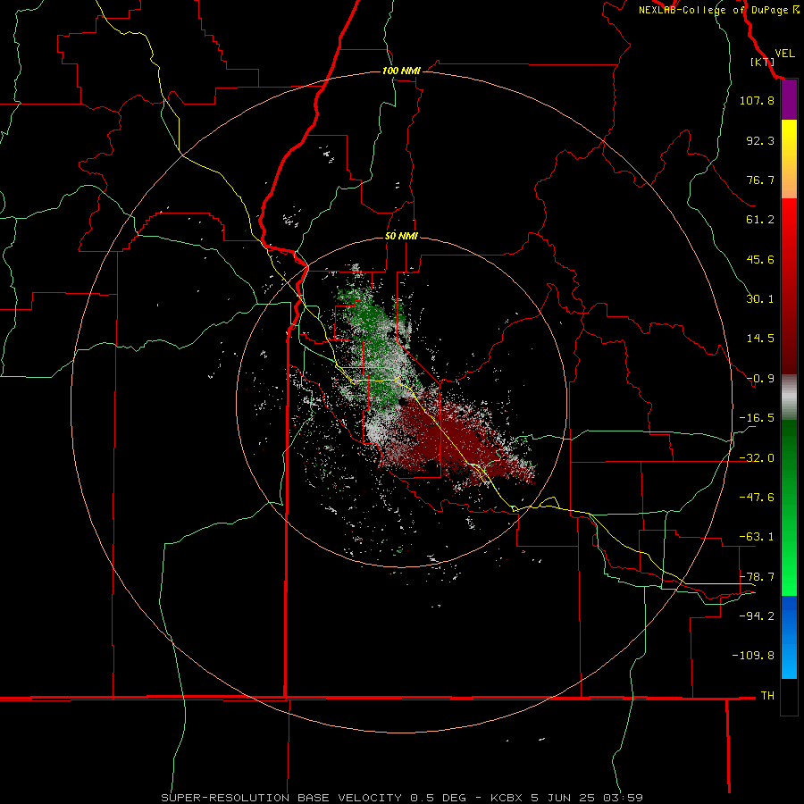Image resolution: width=804 pixels, height=804 pixels.
Task: Select the 107.8 velocity scale value
Action: point(757,100)
